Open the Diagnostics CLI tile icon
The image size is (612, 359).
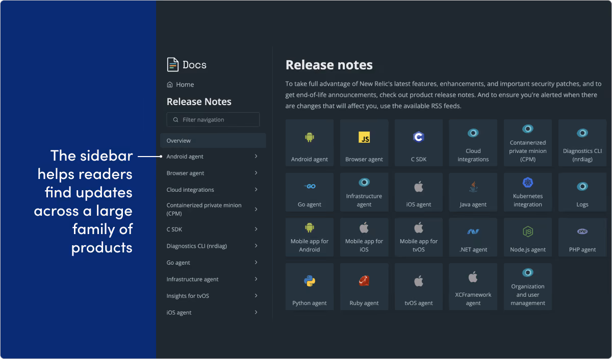(x=582, y=133)
